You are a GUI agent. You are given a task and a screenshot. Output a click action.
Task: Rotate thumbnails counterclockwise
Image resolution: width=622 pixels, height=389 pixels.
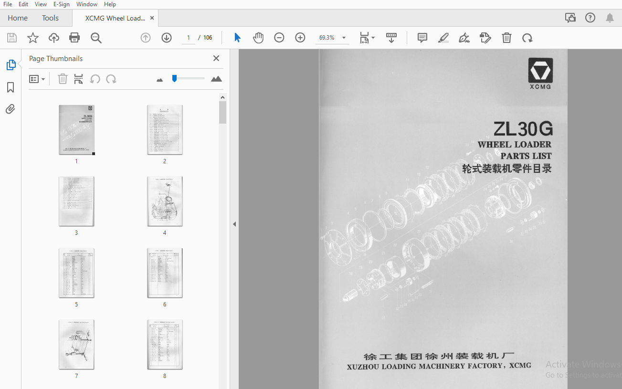[95, 79]
